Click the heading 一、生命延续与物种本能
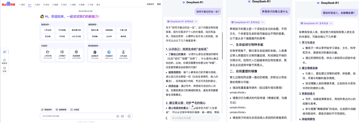Viewport: 359px width, 123px height. point(246,45)
